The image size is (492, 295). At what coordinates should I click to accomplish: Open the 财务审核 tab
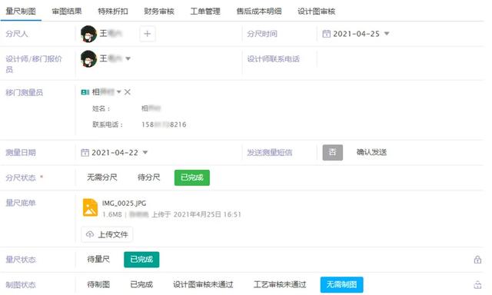[159, 12]
